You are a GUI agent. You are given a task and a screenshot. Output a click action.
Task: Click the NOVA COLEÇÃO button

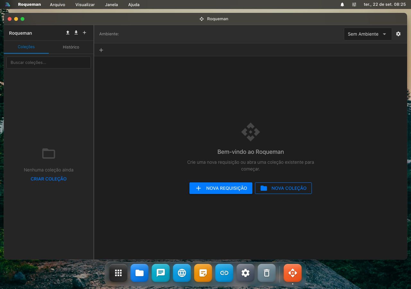click(x=283, y=188)
